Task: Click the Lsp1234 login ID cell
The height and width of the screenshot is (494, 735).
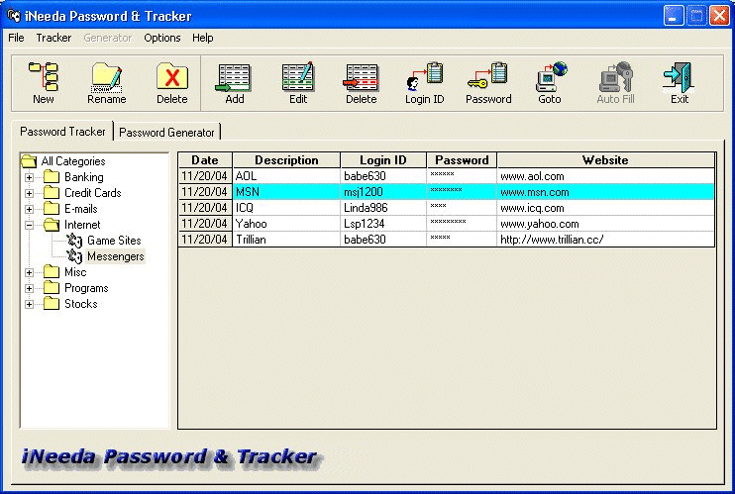Action: pos(383,224)
